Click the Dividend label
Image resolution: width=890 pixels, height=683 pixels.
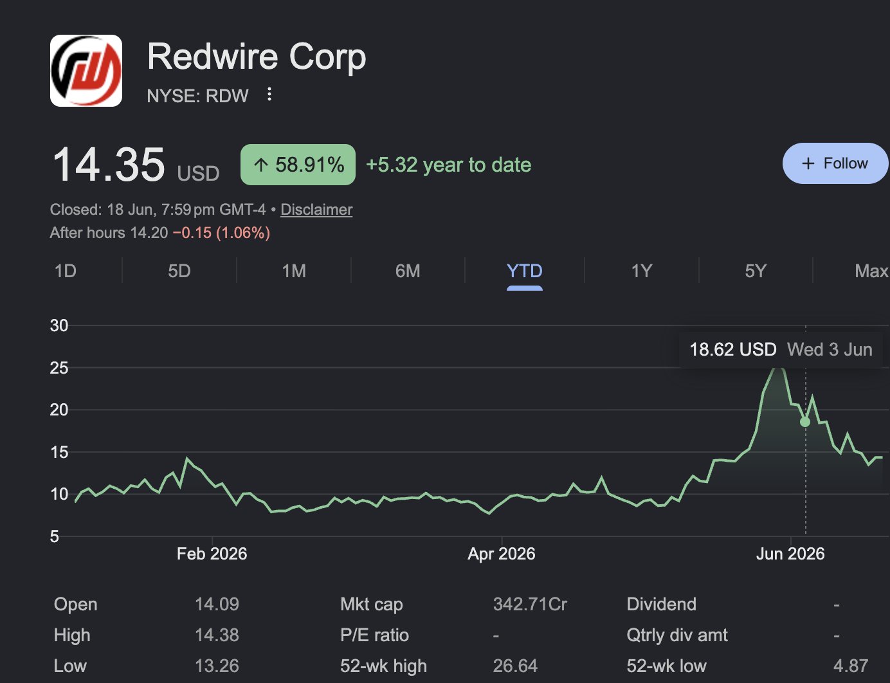pyautogui.click(x=661, y=605)
